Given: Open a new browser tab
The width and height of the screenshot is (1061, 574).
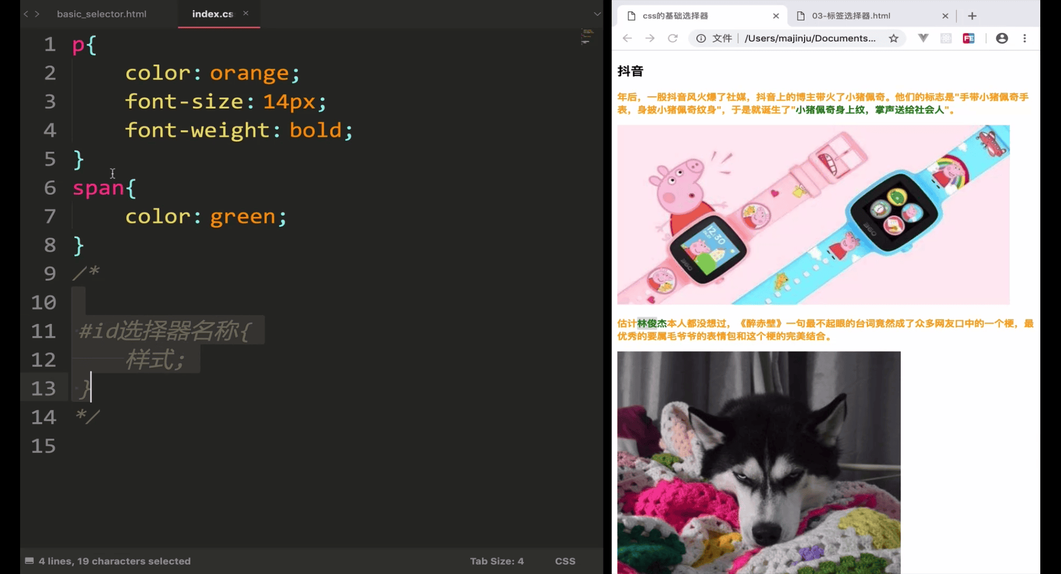Looking at the screenshot, I should [x=972, y=16].
